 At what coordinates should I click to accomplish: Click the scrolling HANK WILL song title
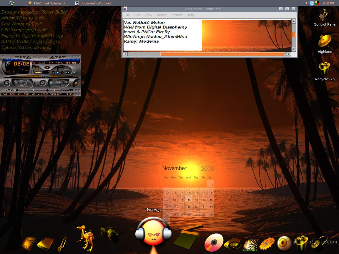56,63
